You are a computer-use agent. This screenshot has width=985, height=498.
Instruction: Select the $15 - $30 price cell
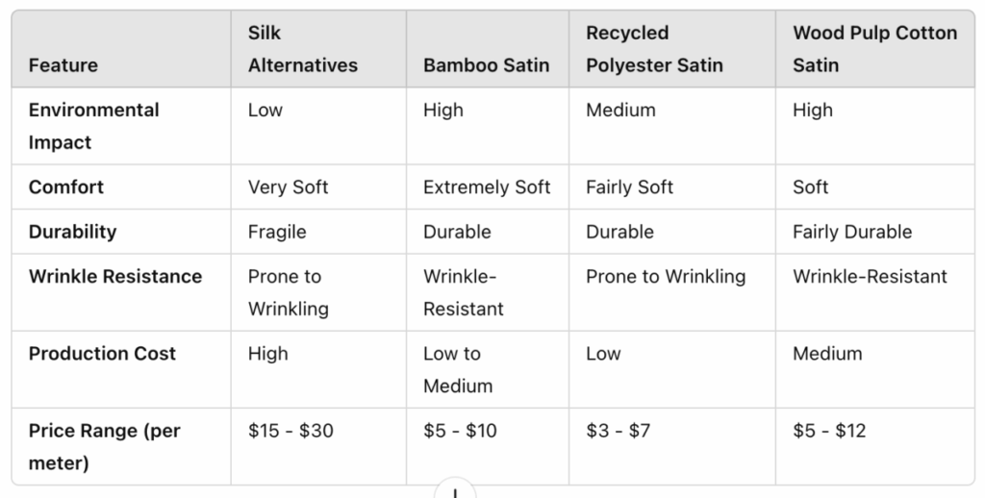pos(290,431)
